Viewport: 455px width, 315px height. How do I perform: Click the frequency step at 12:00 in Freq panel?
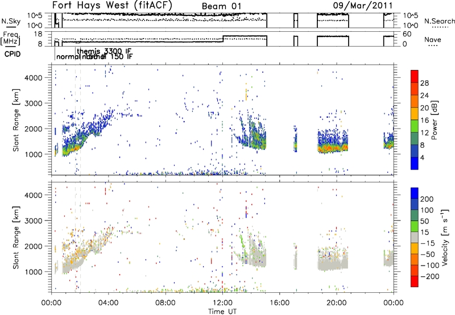point(223,39)
